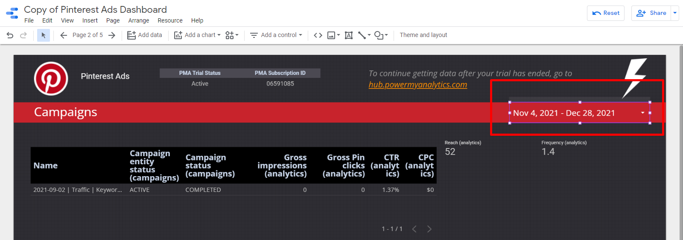Go to the previous page arrow

(64, 35)
